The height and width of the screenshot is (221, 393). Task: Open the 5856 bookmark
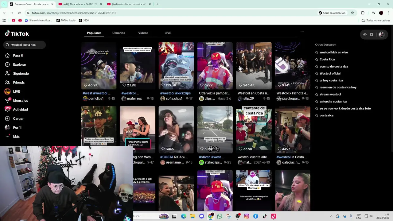[x=84, y=21]
